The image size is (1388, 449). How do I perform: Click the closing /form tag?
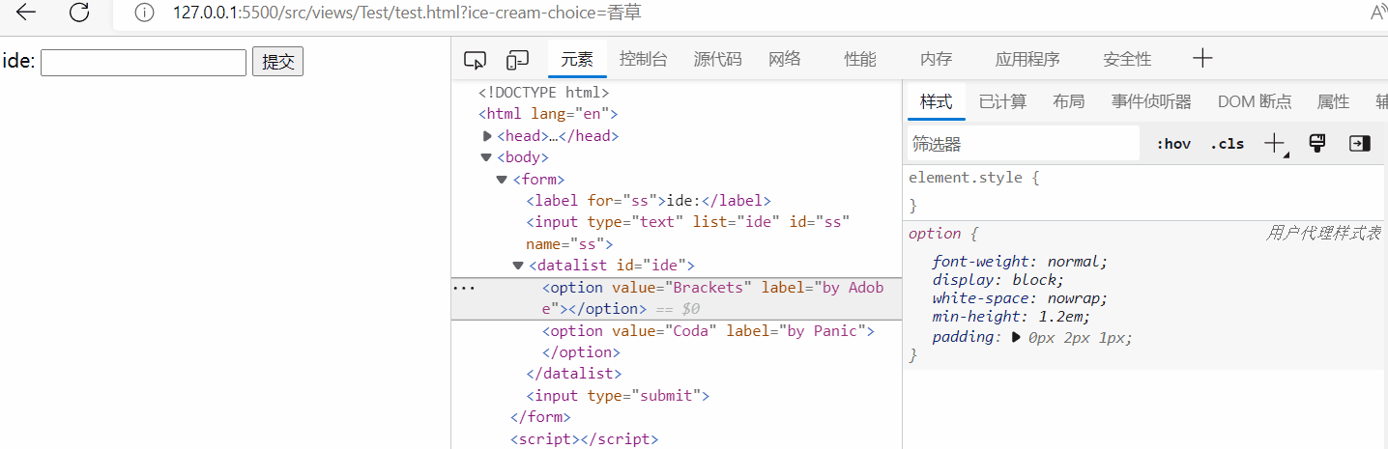540,417
